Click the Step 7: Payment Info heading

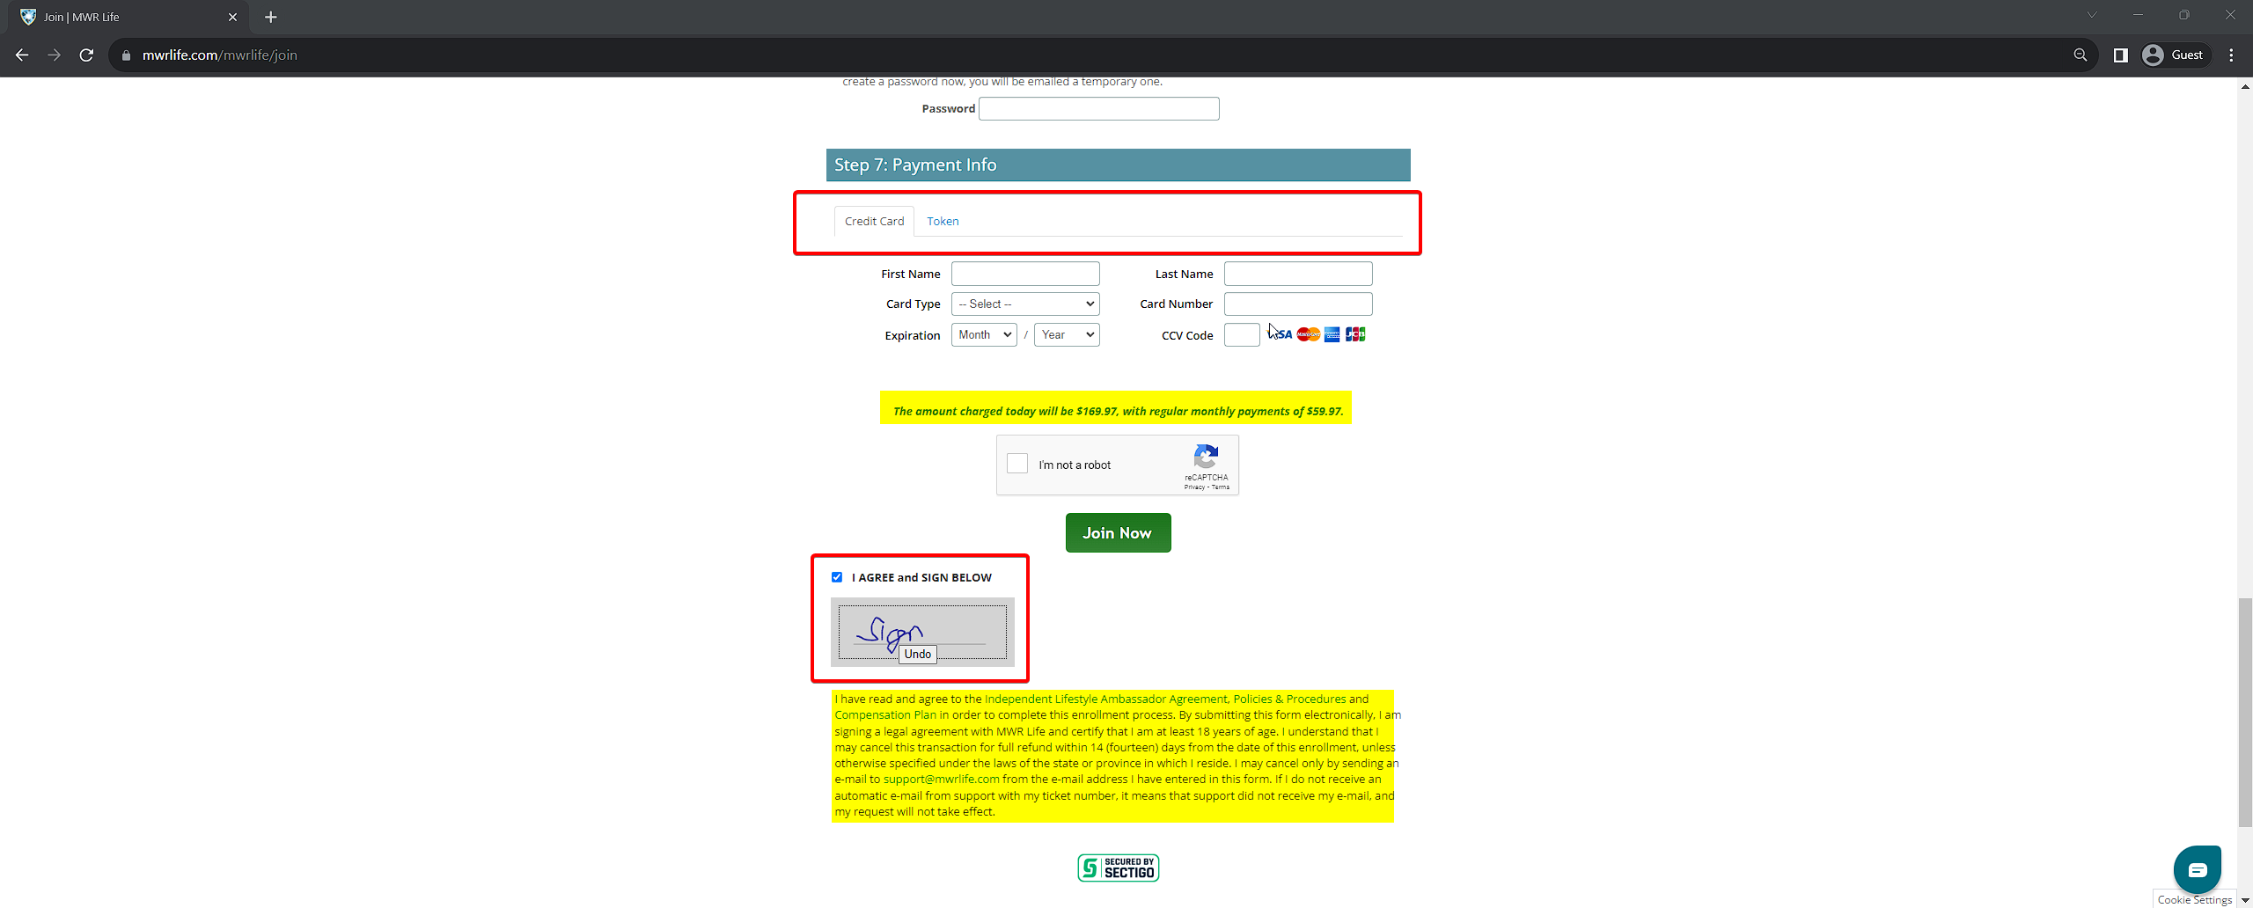[x=915, y=165]
